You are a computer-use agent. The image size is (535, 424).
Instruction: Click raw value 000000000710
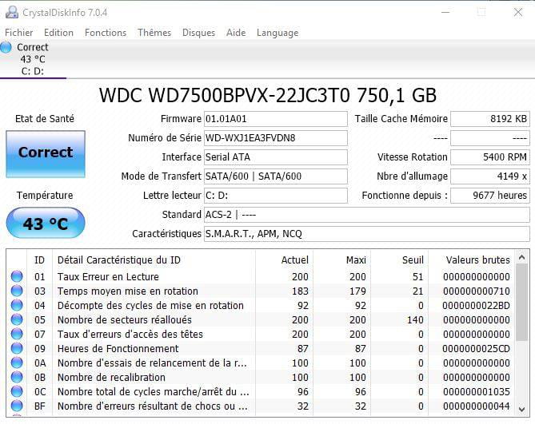click(x=477, y=291)
